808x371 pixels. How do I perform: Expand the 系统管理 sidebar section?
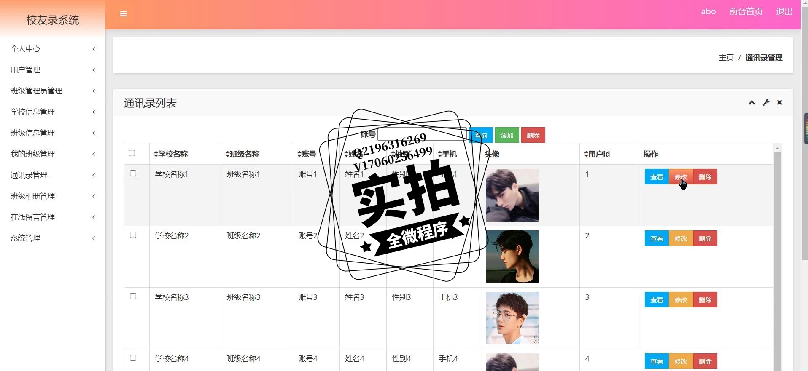53,238
